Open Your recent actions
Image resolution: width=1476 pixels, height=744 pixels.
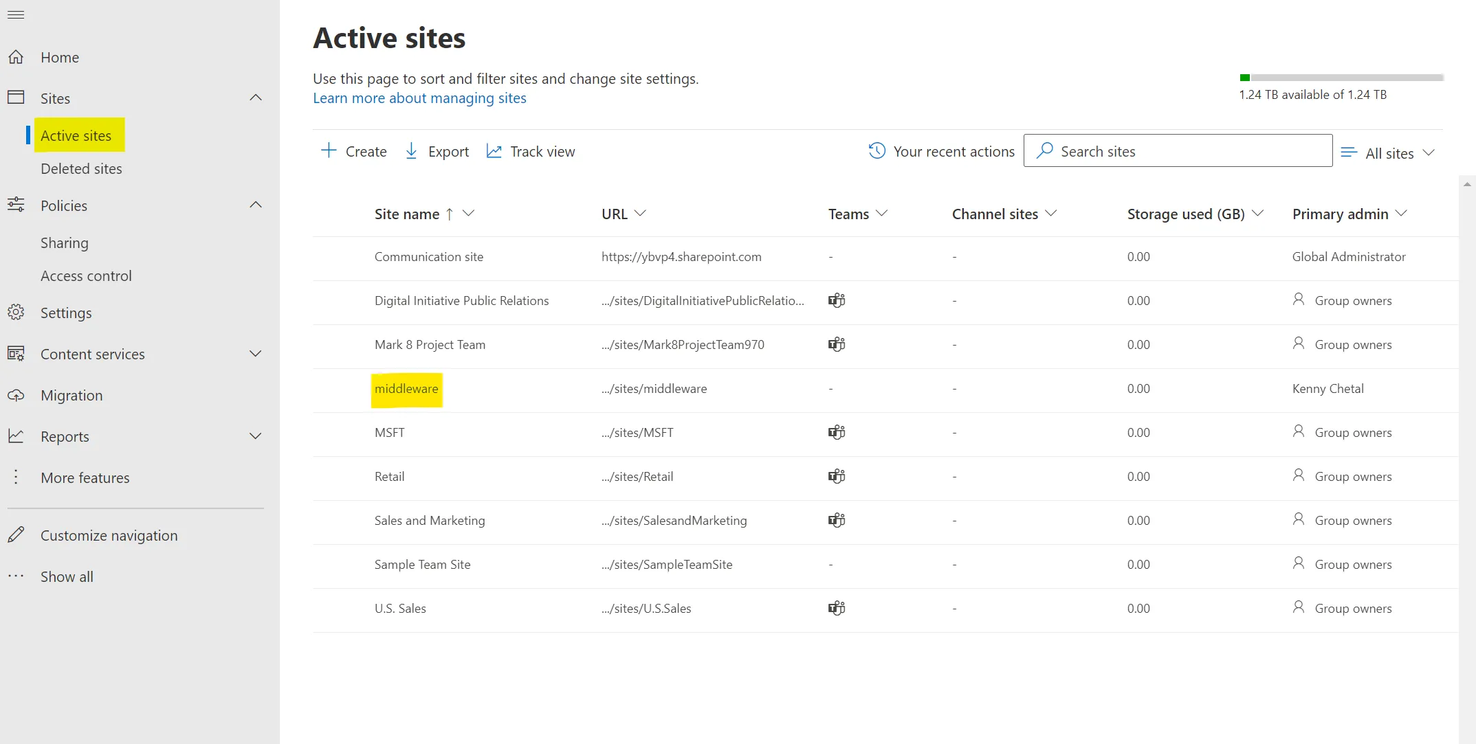click(941, 151)
